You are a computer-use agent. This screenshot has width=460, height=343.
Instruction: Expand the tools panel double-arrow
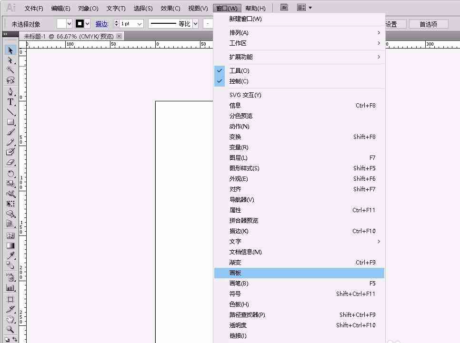pyautogui.click(x=5, y=34)
